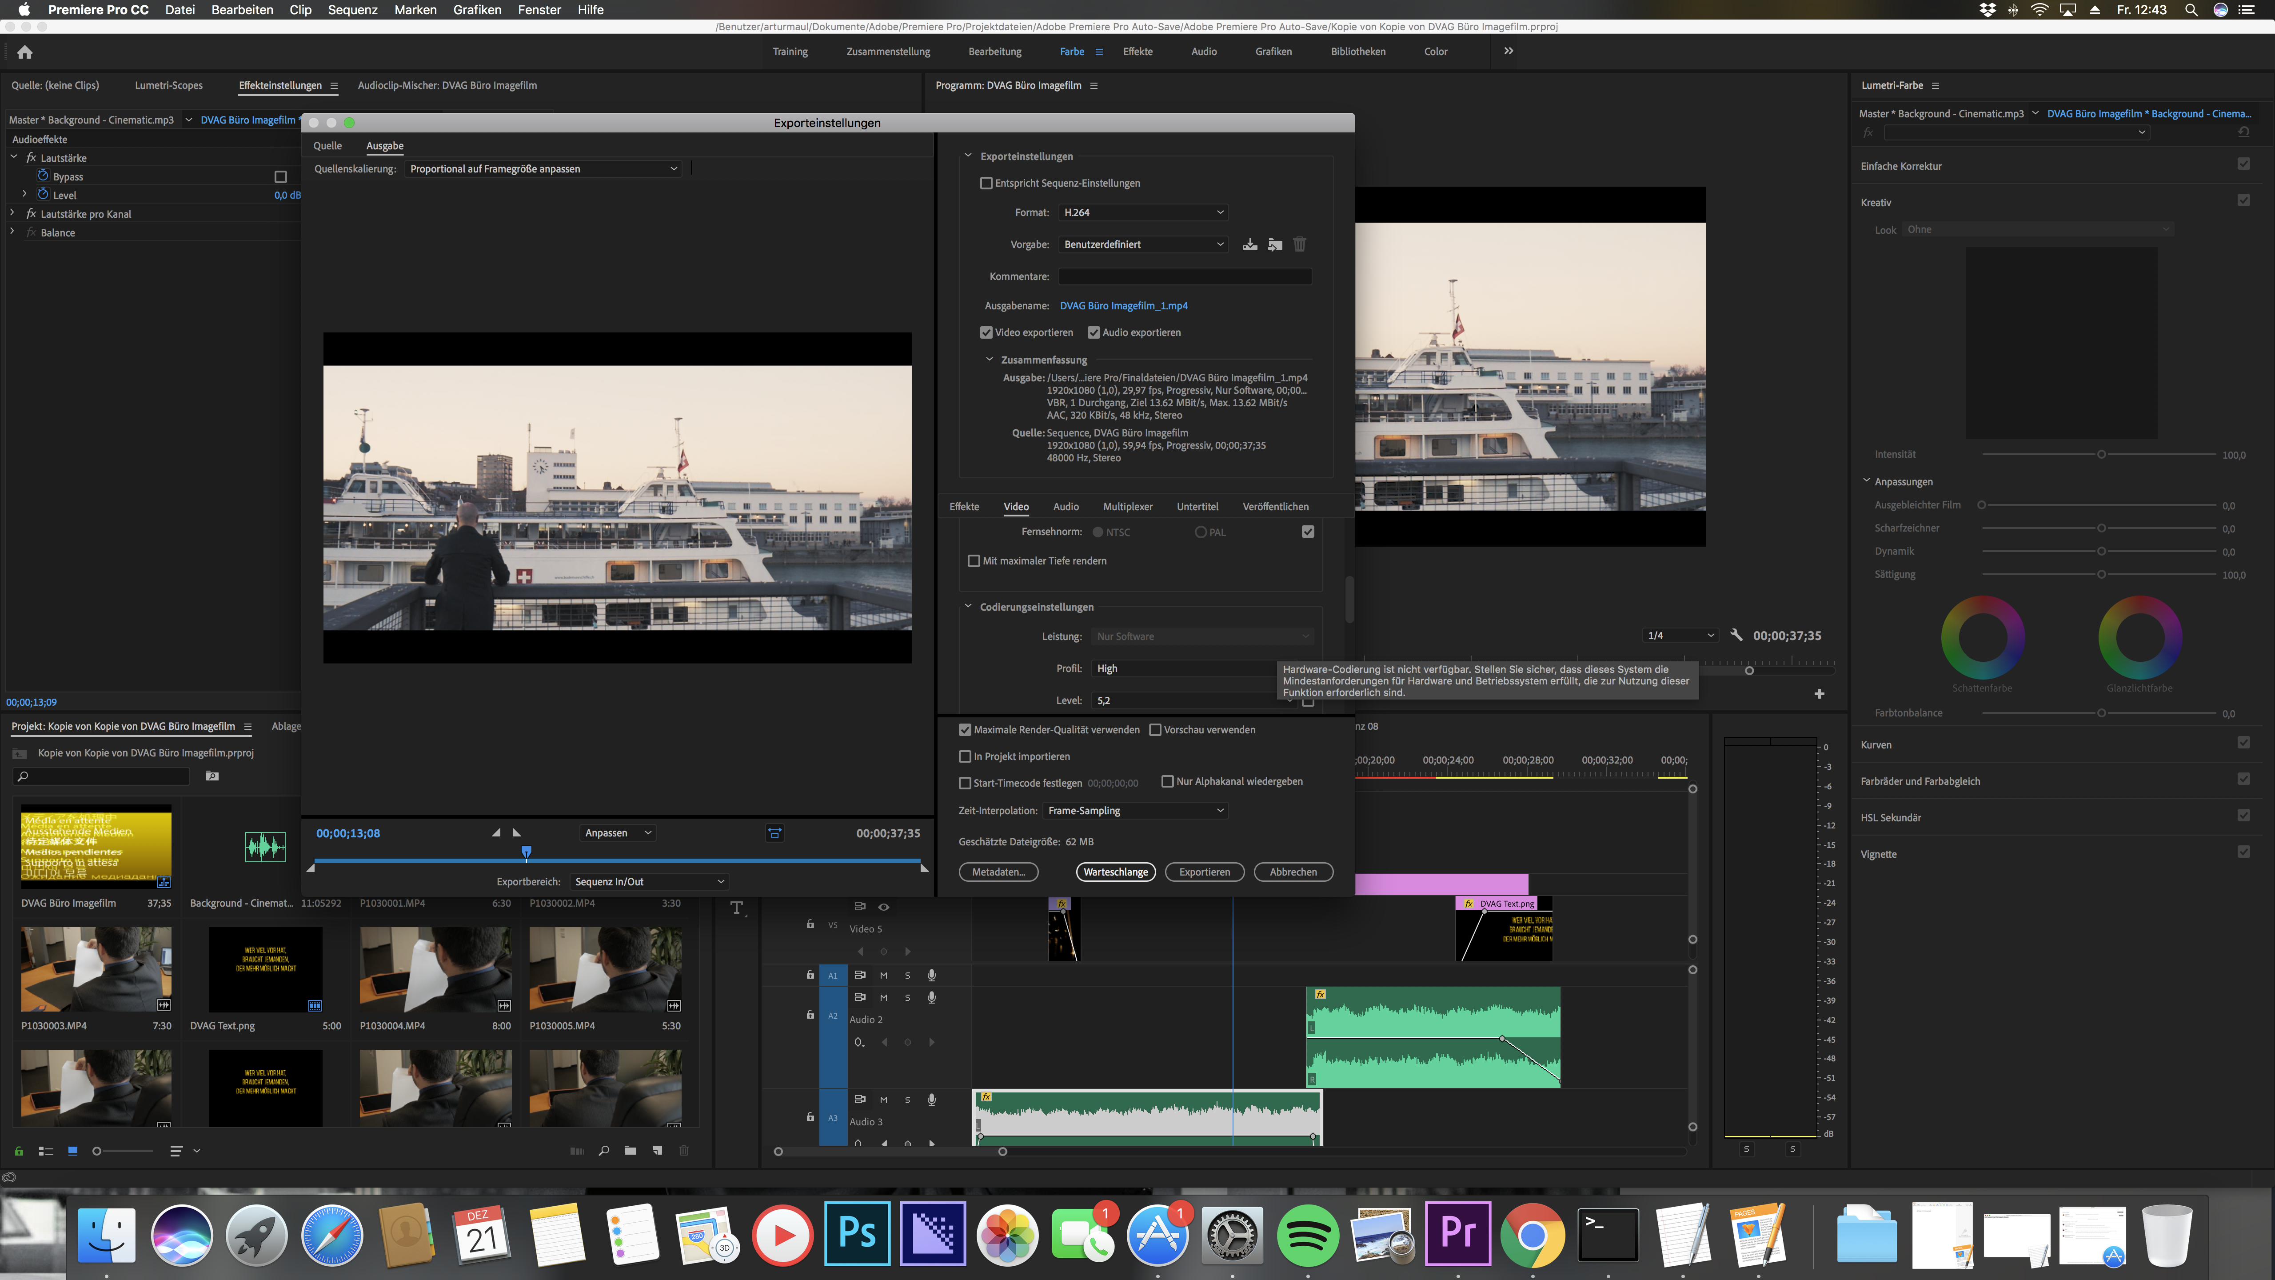Click the aspect ratio correction icon under export preview
The height and width of the screenshot is (1280, 2275).
(774, 833)
